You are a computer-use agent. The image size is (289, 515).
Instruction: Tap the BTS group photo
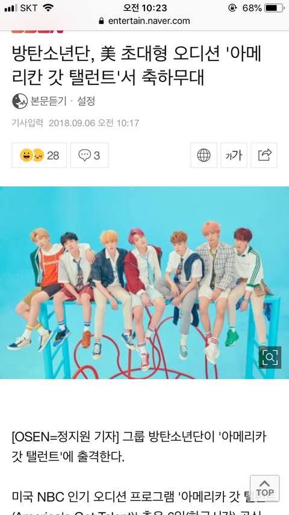[x=144, y=283]
